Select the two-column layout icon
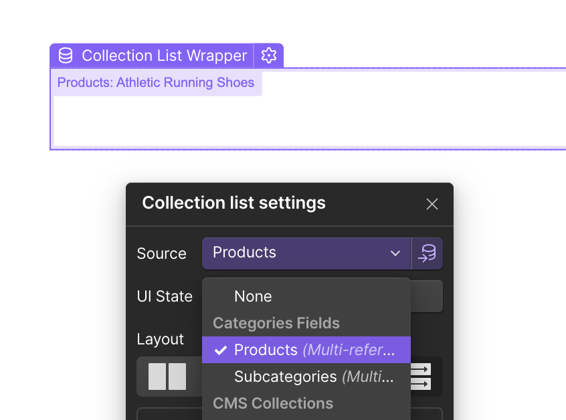The image size is (566, 420). coord(167,377)
